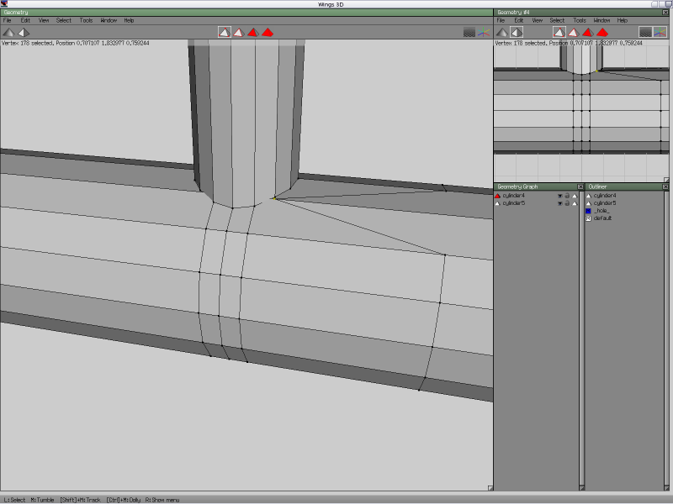Select vertex mode in main Geometry toolbar

[x=225, y=32]
